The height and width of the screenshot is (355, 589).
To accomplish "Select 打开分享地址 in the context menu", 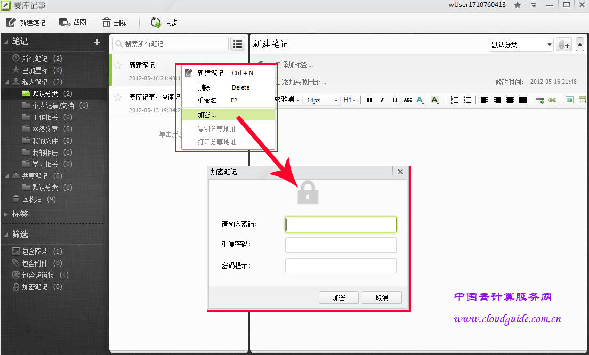I will click(228, 142).
